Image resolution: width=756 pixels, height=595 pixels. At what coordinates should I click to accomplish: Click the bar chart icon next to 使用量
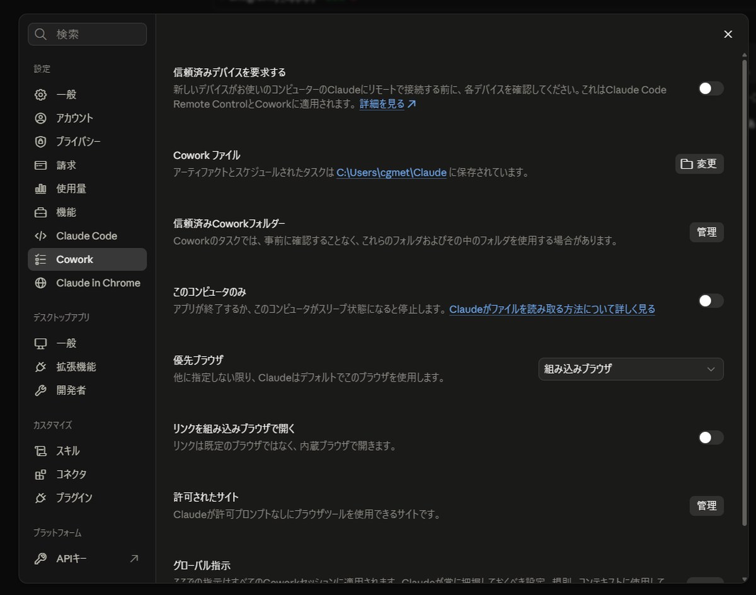pyautogui.click(x=41, y=188)
